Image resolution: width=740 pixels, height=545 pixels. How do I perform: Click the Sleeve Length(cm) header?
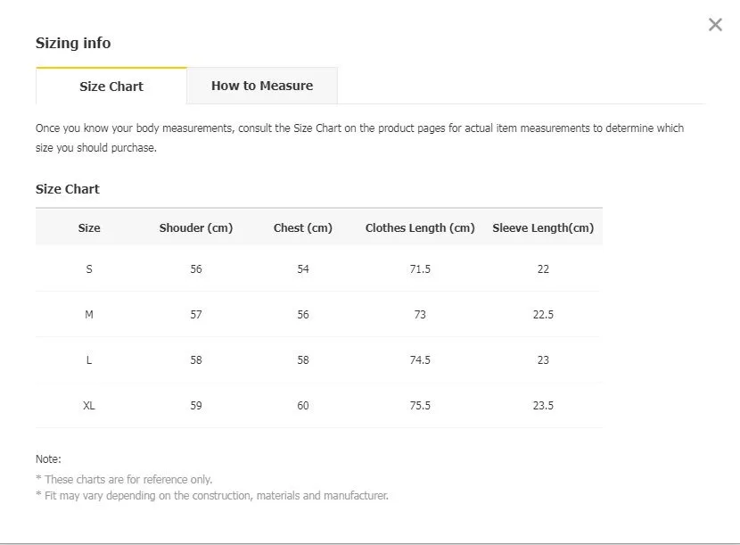(x=543, y=227)
